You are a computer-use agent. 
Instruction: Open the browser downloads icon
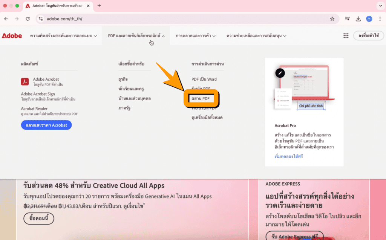[359, 18]
